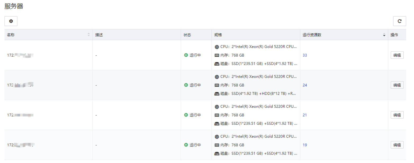Click 编辑 button for the second server
This screenshot has width=414, height=163.
397,85
